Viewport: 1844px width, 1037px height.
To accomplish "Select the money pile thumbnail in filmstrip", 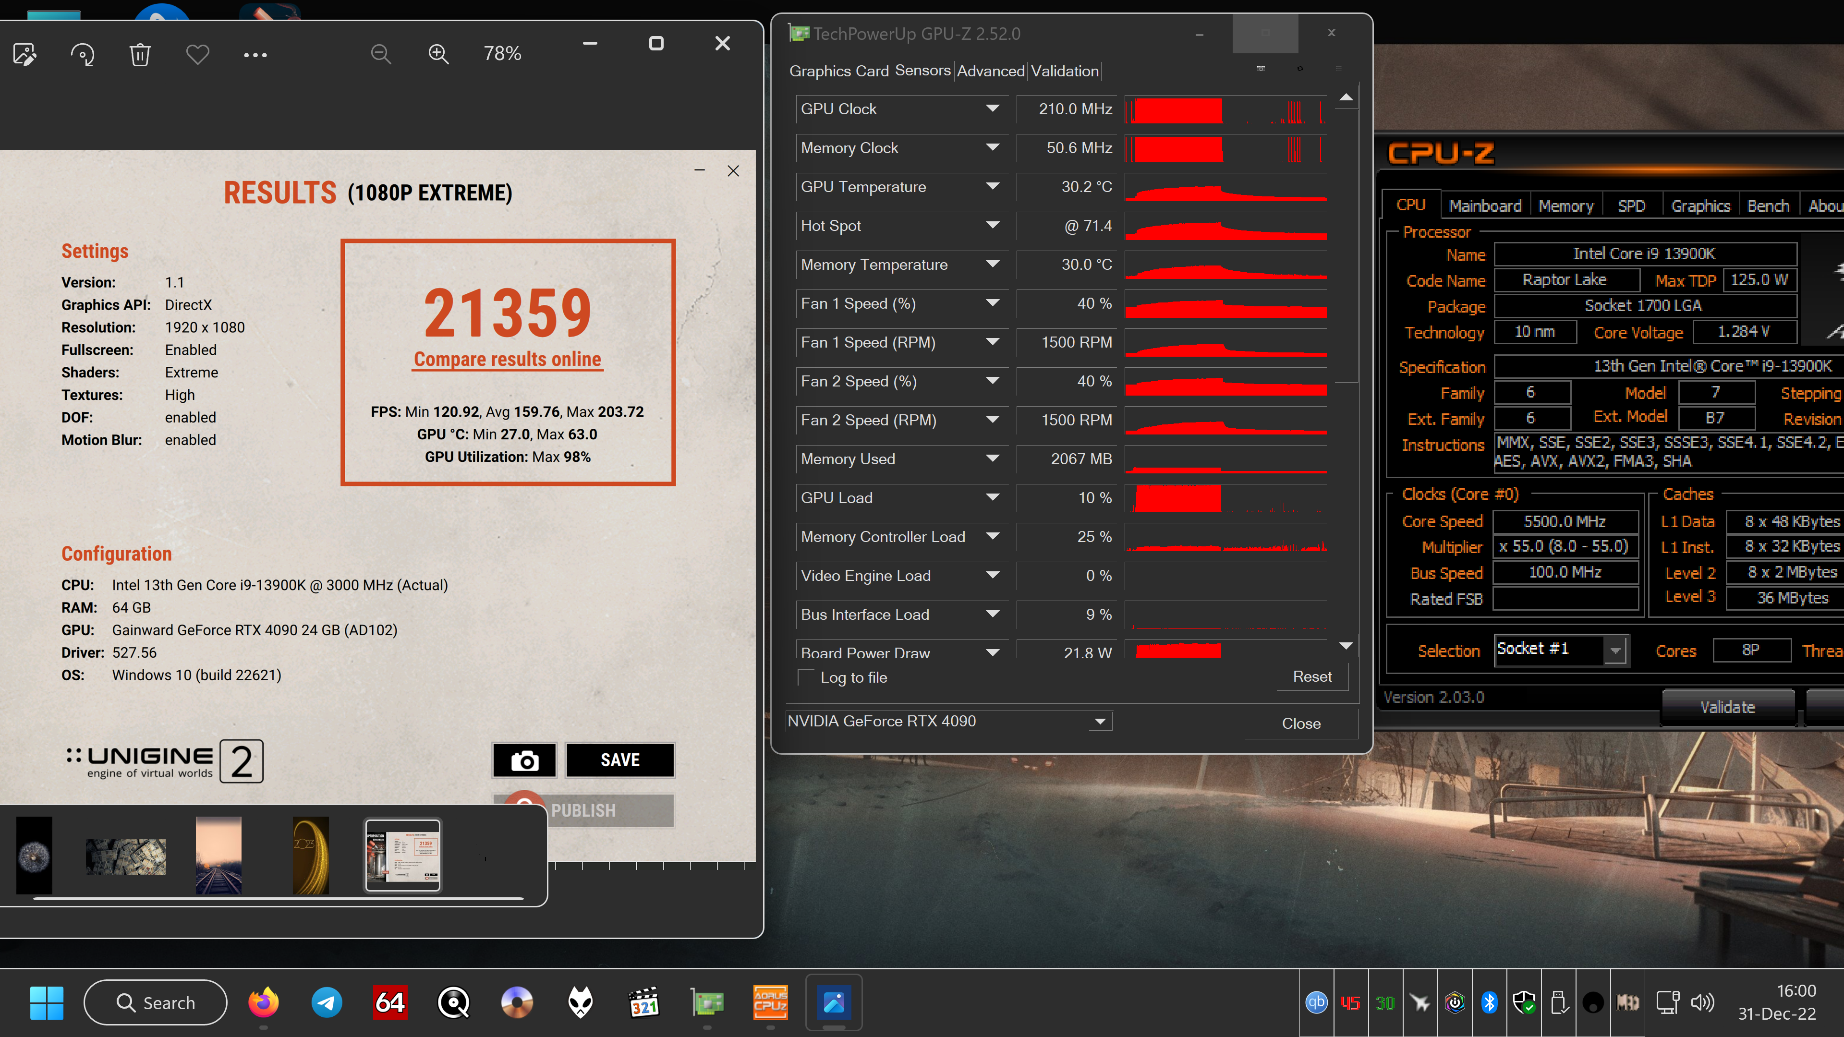I will (x=126, y=856).
